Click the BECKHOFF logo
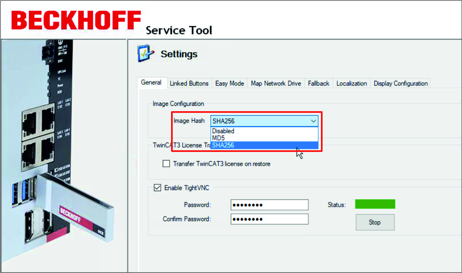Viewport: 462px width, 273px height. coord(76,20)
